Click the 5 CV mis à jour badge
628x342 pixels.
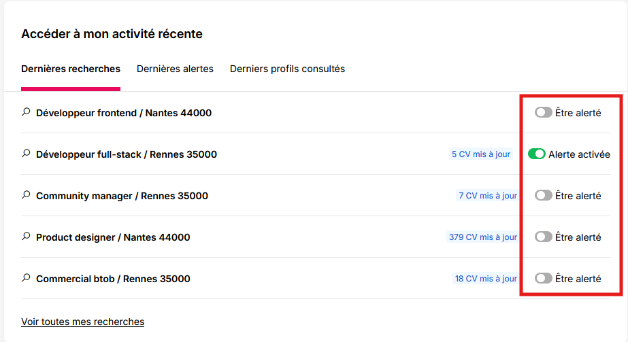(481, 154)
